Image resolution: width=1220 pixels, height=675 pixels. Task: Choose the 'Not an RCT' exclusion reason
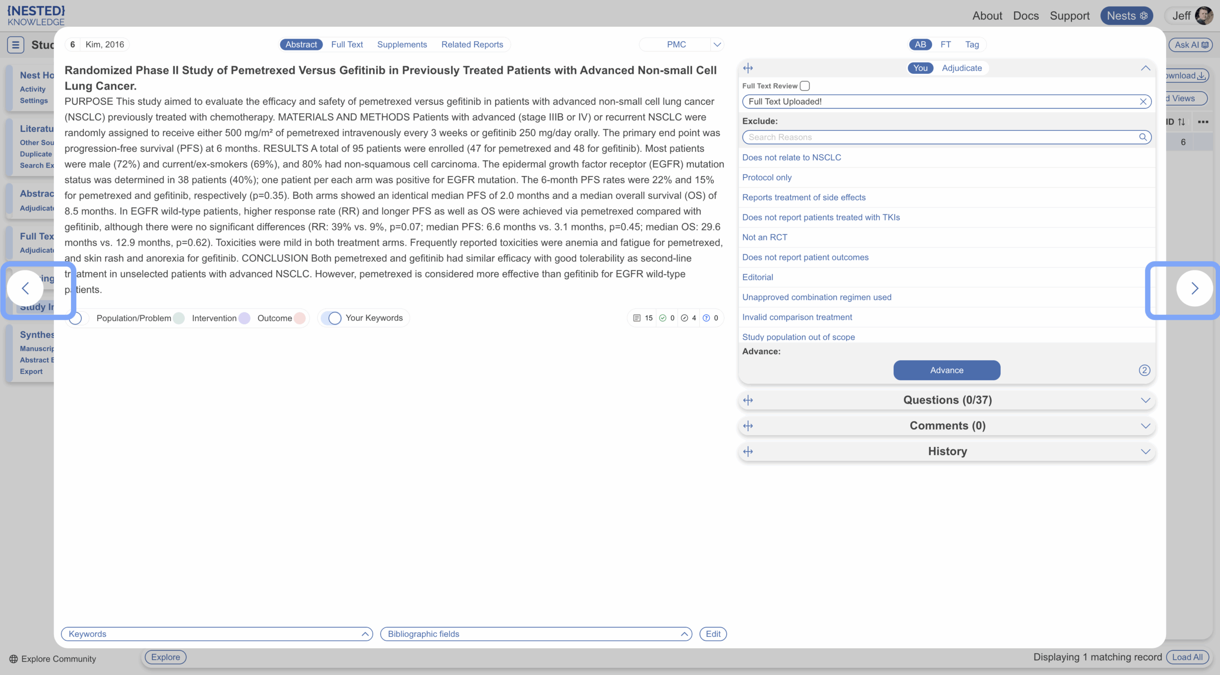(764, 237)
